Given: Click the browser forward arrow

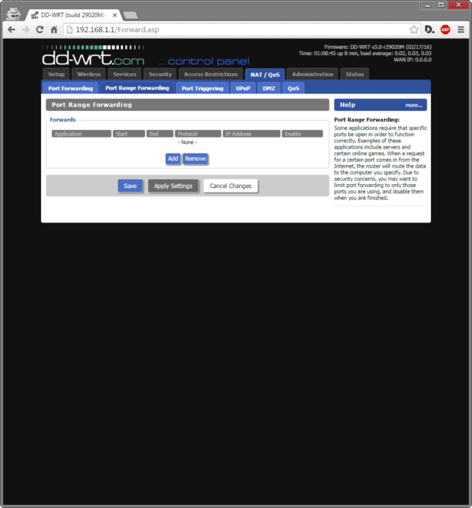Looking at the screenshot, I should pyautogui.click(x=25, y=29).
